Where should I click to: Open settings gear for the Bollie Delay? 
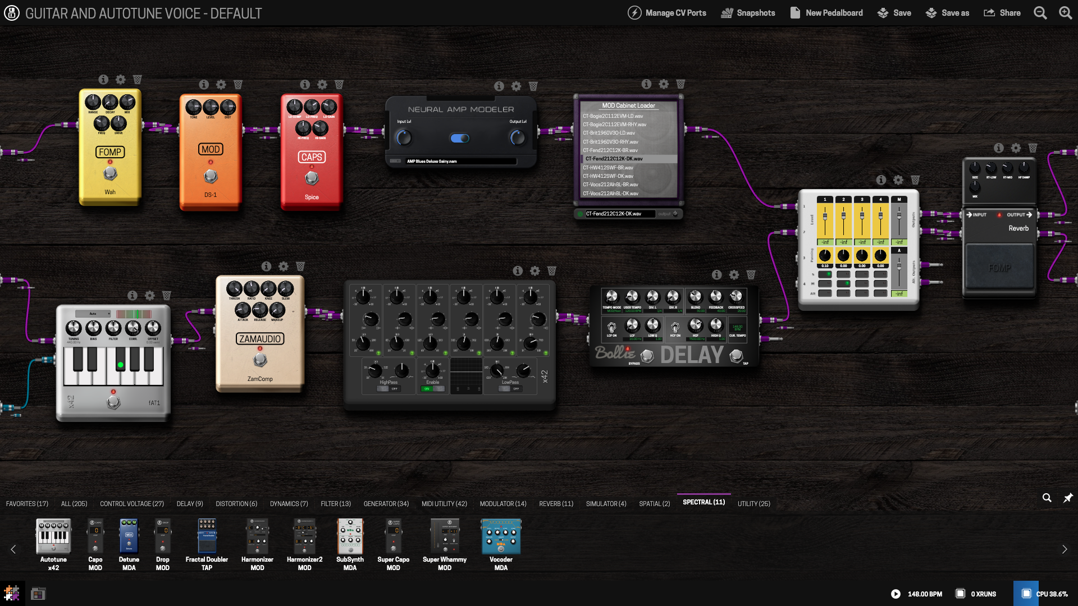[x=734, y=275]
